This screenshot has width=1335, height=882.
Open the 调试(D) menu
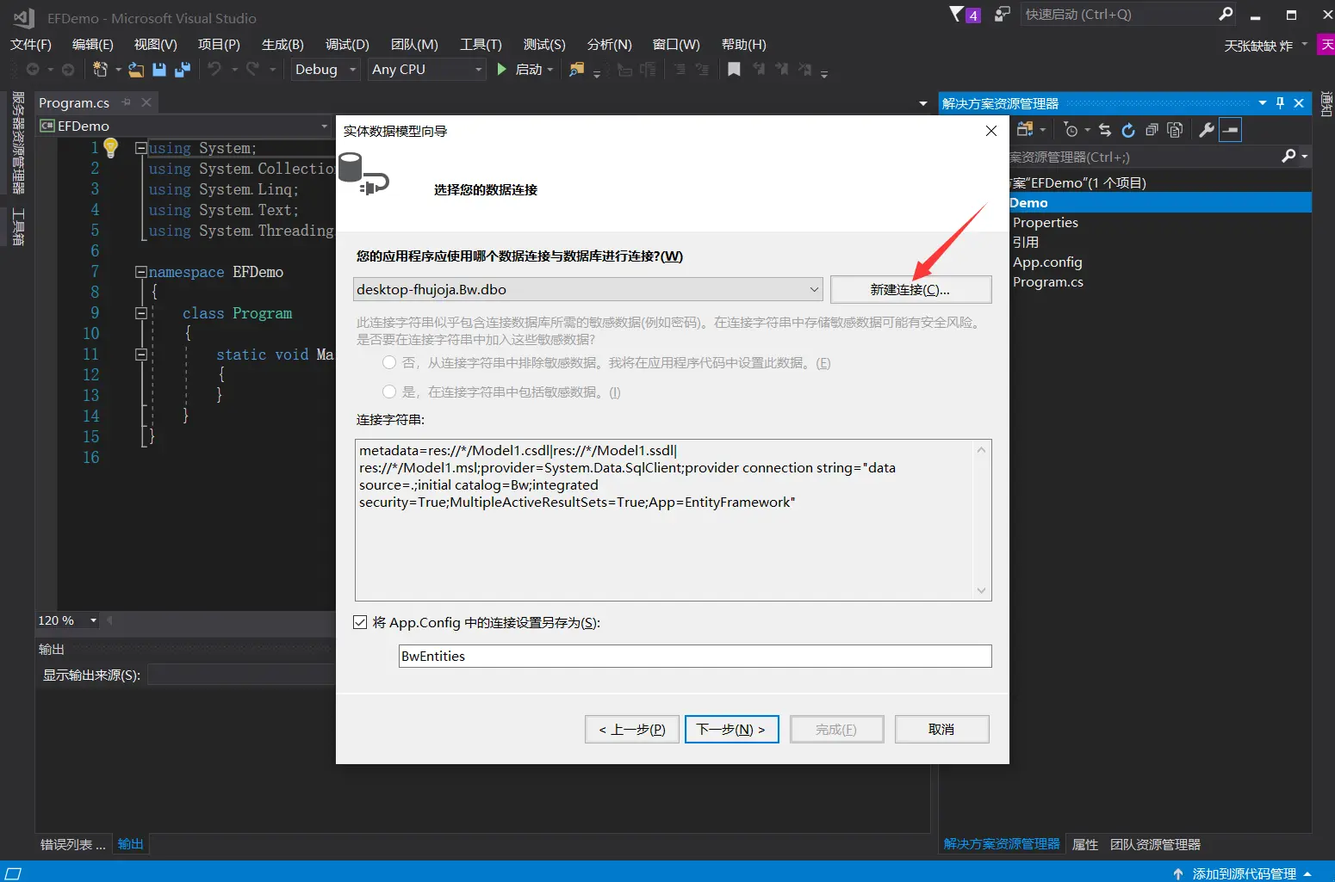pos(347,45)
